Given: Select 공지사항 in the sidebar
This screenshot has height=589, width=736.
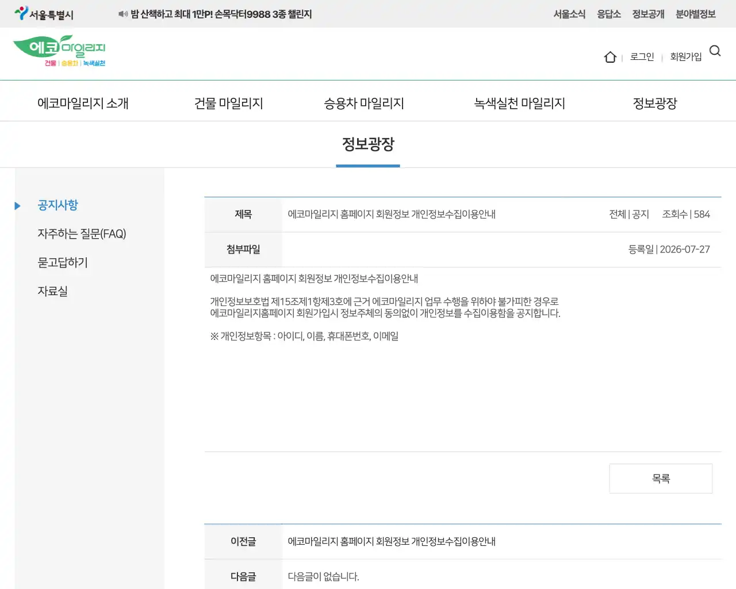Looking at the screenshot, I should point(57,205).
